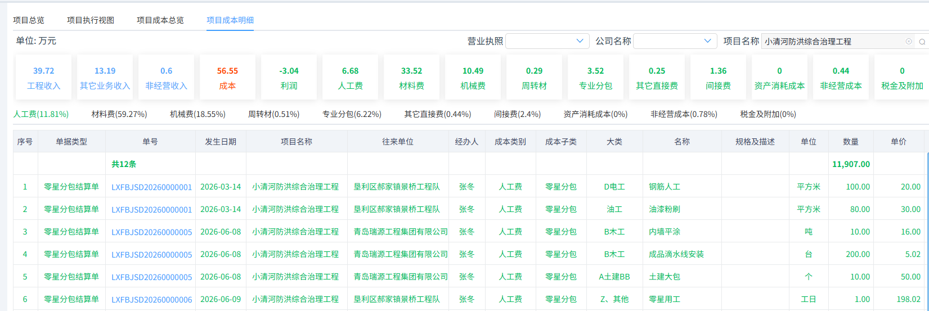
Task: Open order link LXFBJSD20260000001 in row 1
Action: pos(151,187)
